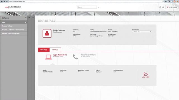This screenshot has width=179, height=100.
Task: Click the red laptop device icon
Action: pos(48,57)
